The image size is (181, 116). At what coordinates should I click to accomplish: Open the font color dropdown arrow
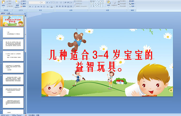[54, 6]
